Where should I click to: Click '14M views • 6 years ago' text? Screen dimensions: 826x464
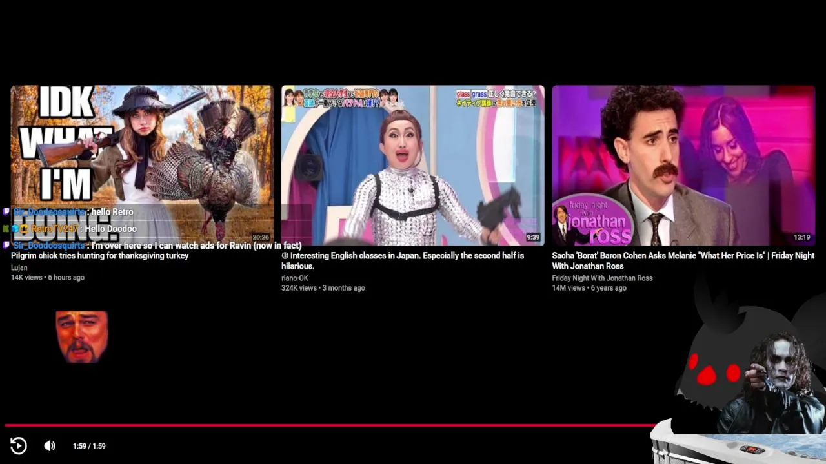point(589,288)
